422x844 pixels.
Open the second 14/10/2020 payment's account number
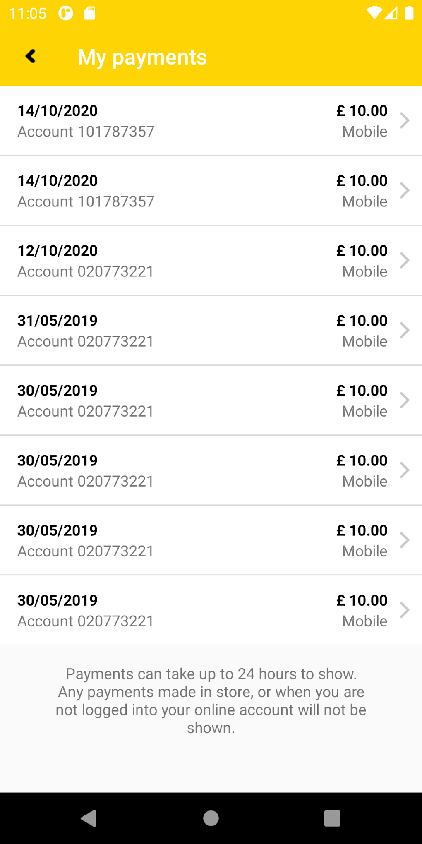point(86,202)
